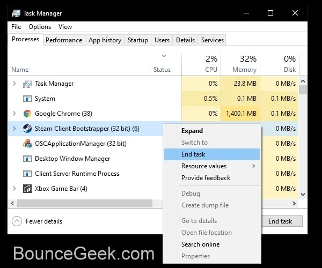Click the Desktop Window Manager icon

coord(27,159)
